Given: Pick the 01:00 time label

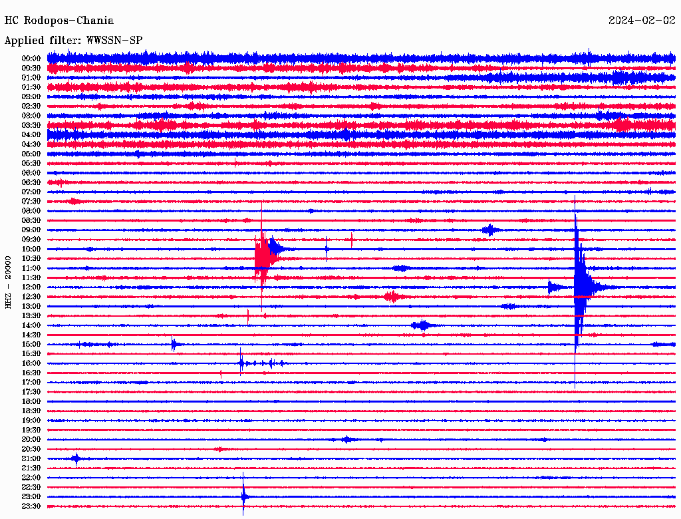Looking at the screenshot, I should [31, 77].
